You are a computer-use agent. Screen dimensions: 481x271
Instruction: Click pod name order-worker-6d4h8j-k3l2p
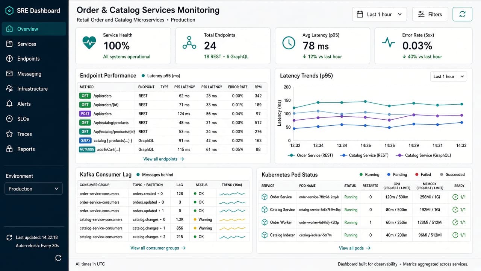[x=319, y=222]
